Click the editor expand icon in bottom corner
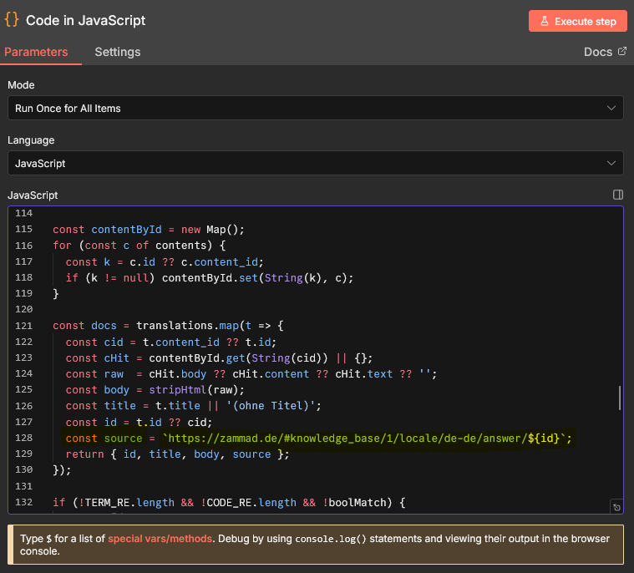The width and height of the screenshot is (634, 573). [616, 507]
